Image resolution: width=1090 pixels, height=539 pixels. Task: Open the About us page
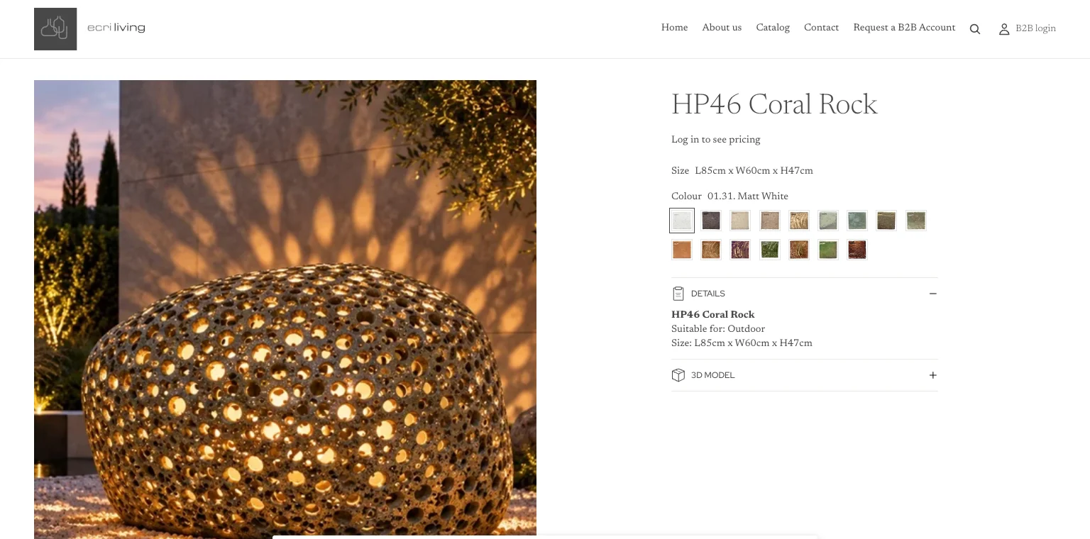pos(722,28)
